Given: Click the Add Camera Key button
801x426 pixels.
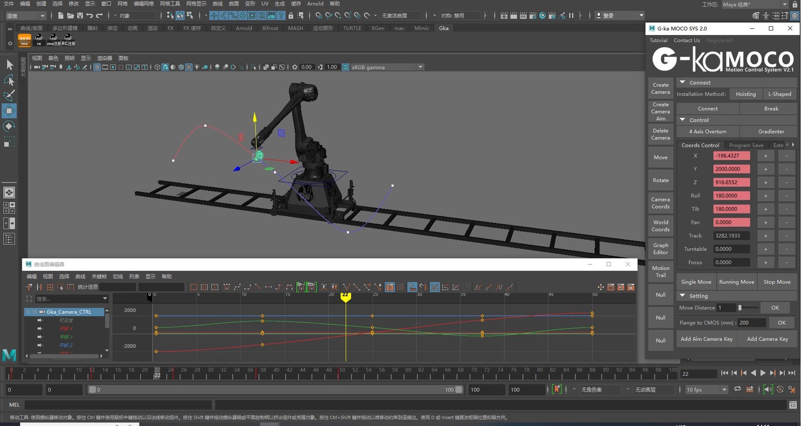Looking at the screenshot, I should coord(767,339).
